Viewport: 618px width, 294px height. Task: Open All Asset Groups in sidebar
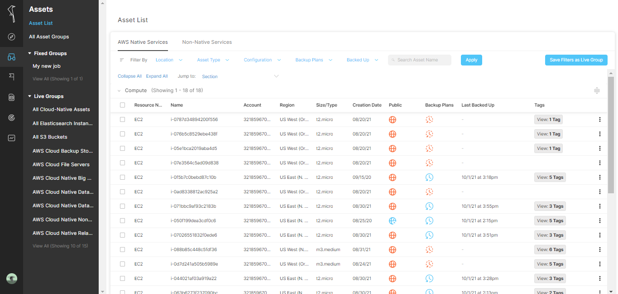point(49,37)
